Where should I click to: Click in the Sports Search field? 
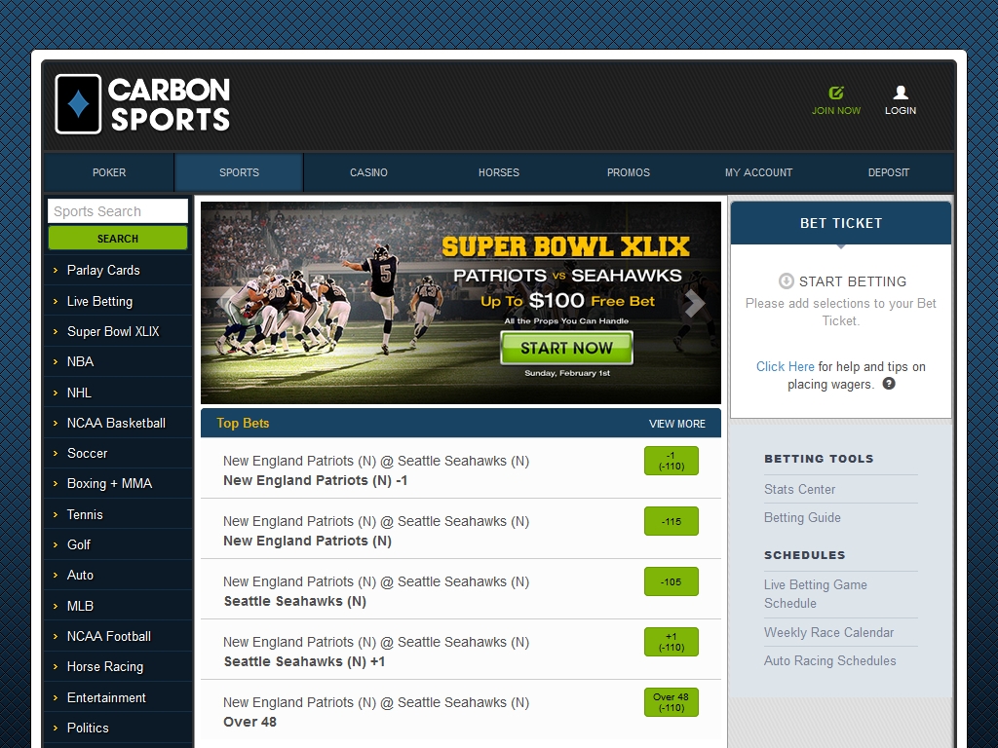pos(117,211)
